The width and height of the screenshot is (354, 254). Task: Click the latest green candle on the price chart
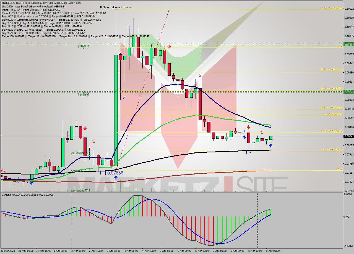271,138
